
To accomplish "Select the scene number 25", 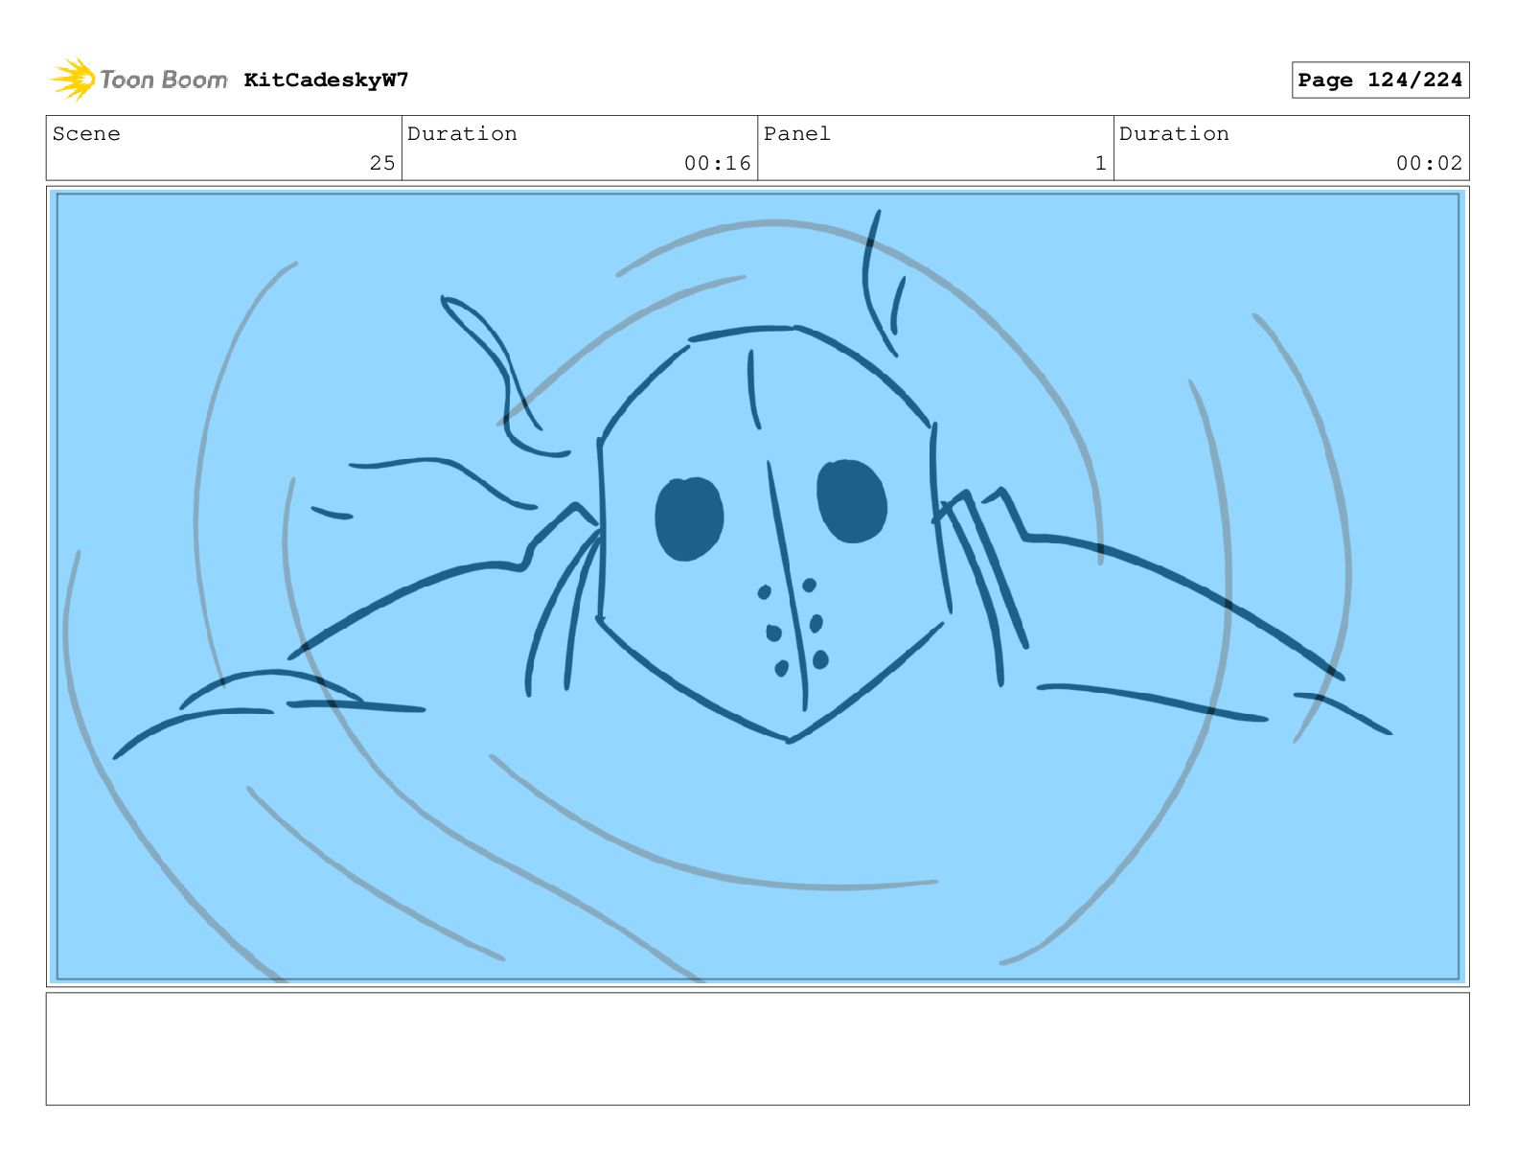I will (x=381, y=163).
